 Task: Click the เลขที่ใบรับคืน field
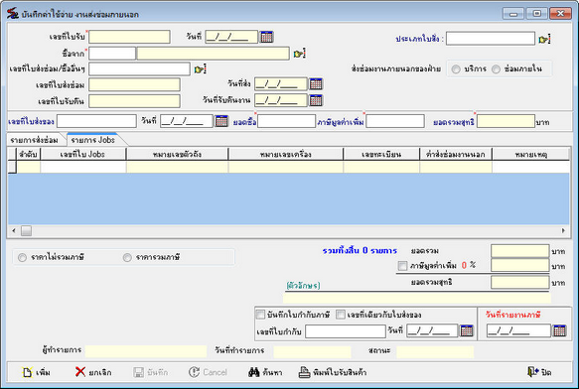(x=134, y=101)
